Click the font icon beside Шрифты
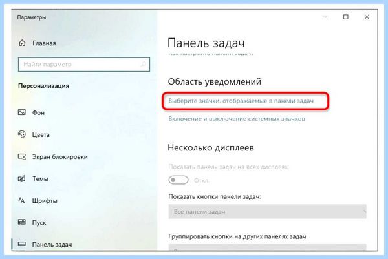Screen dimensions: 388x259 pos(22,200)
